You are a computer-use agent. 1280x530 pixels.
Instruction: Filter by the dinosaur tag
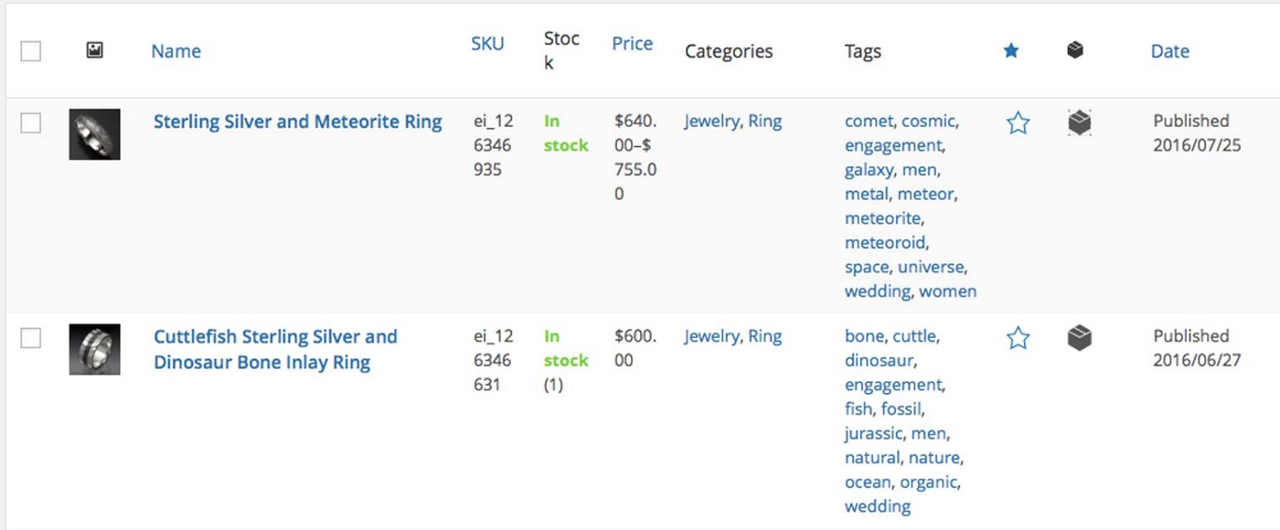pos(878,360)
